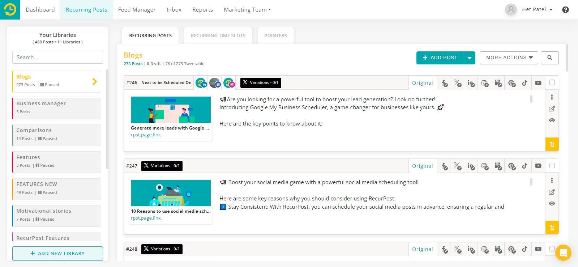Select Business manager library
Image resolution: width=578 pixels, height=267 pixels.
[56, 109]
